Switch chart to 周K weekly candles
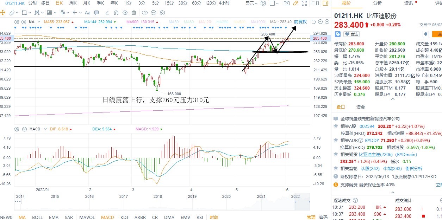This screenshot has width=442, height=220. pyautogui.click(x=73, y=4)
